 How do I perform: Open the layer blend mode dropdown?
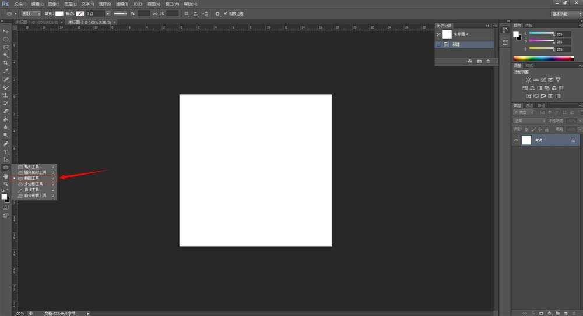[x=529, y=121]
